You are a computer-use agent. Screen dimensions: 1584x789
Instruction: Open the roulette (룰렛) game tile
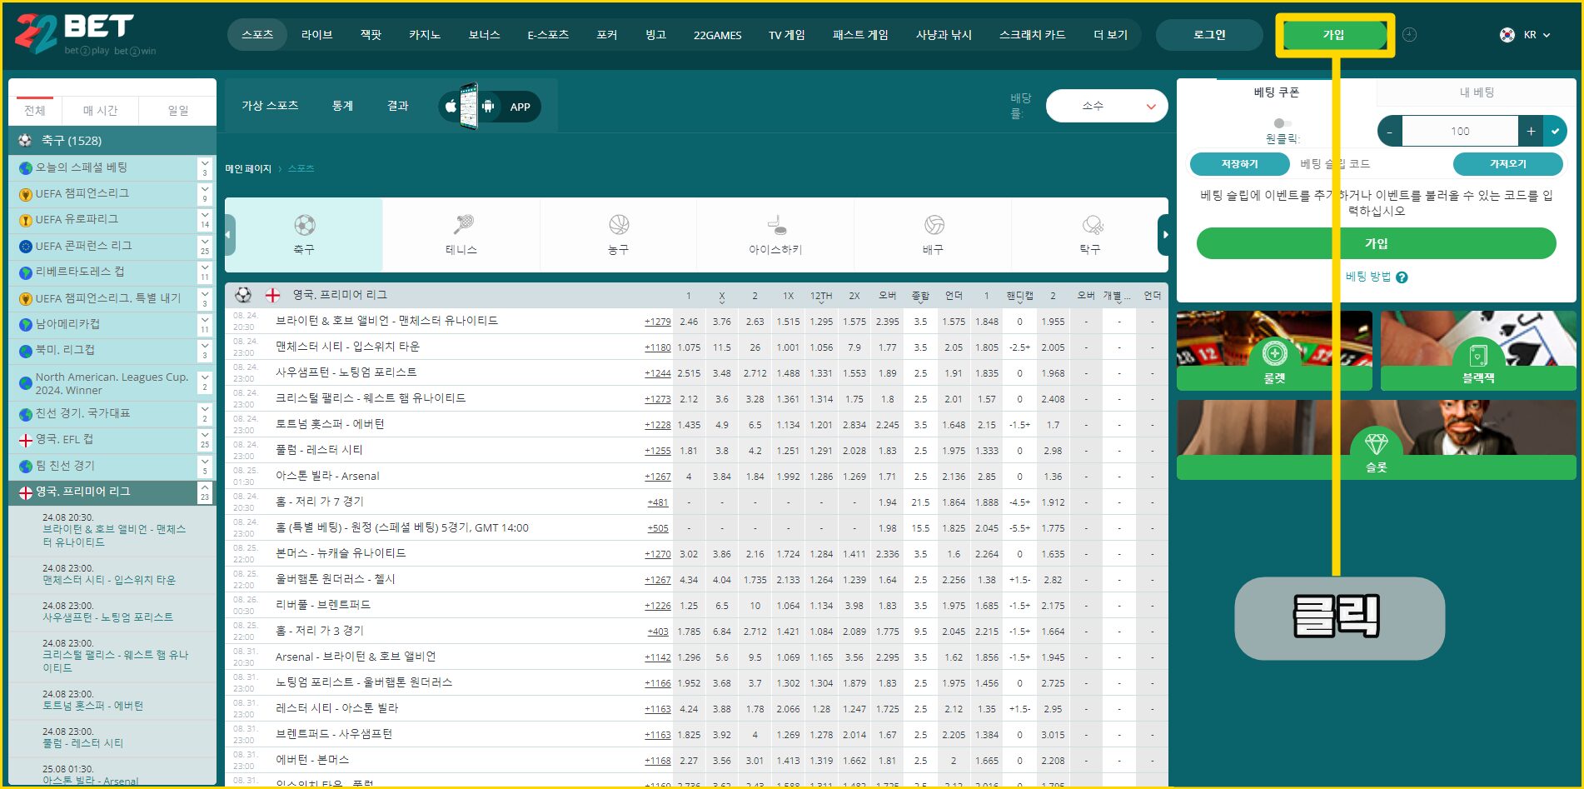(x=1274, y=351)
